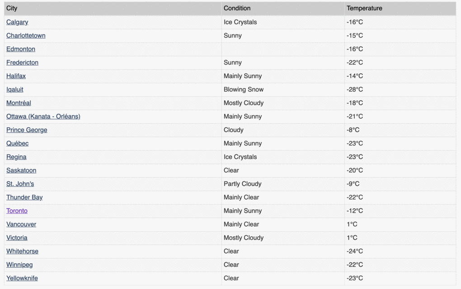Select Iqaluit's -28°C temperature

point(355,89)
